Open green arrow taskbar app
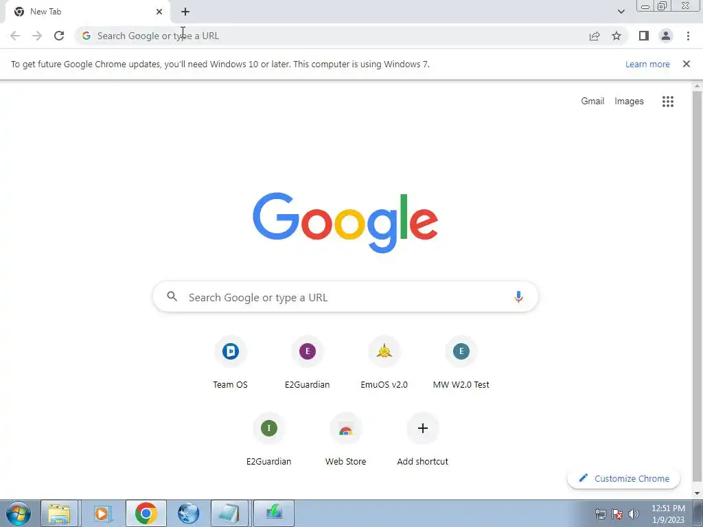 (x=274, y=513)
